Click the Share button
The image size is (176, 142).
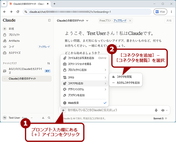[x=169, y=21]
